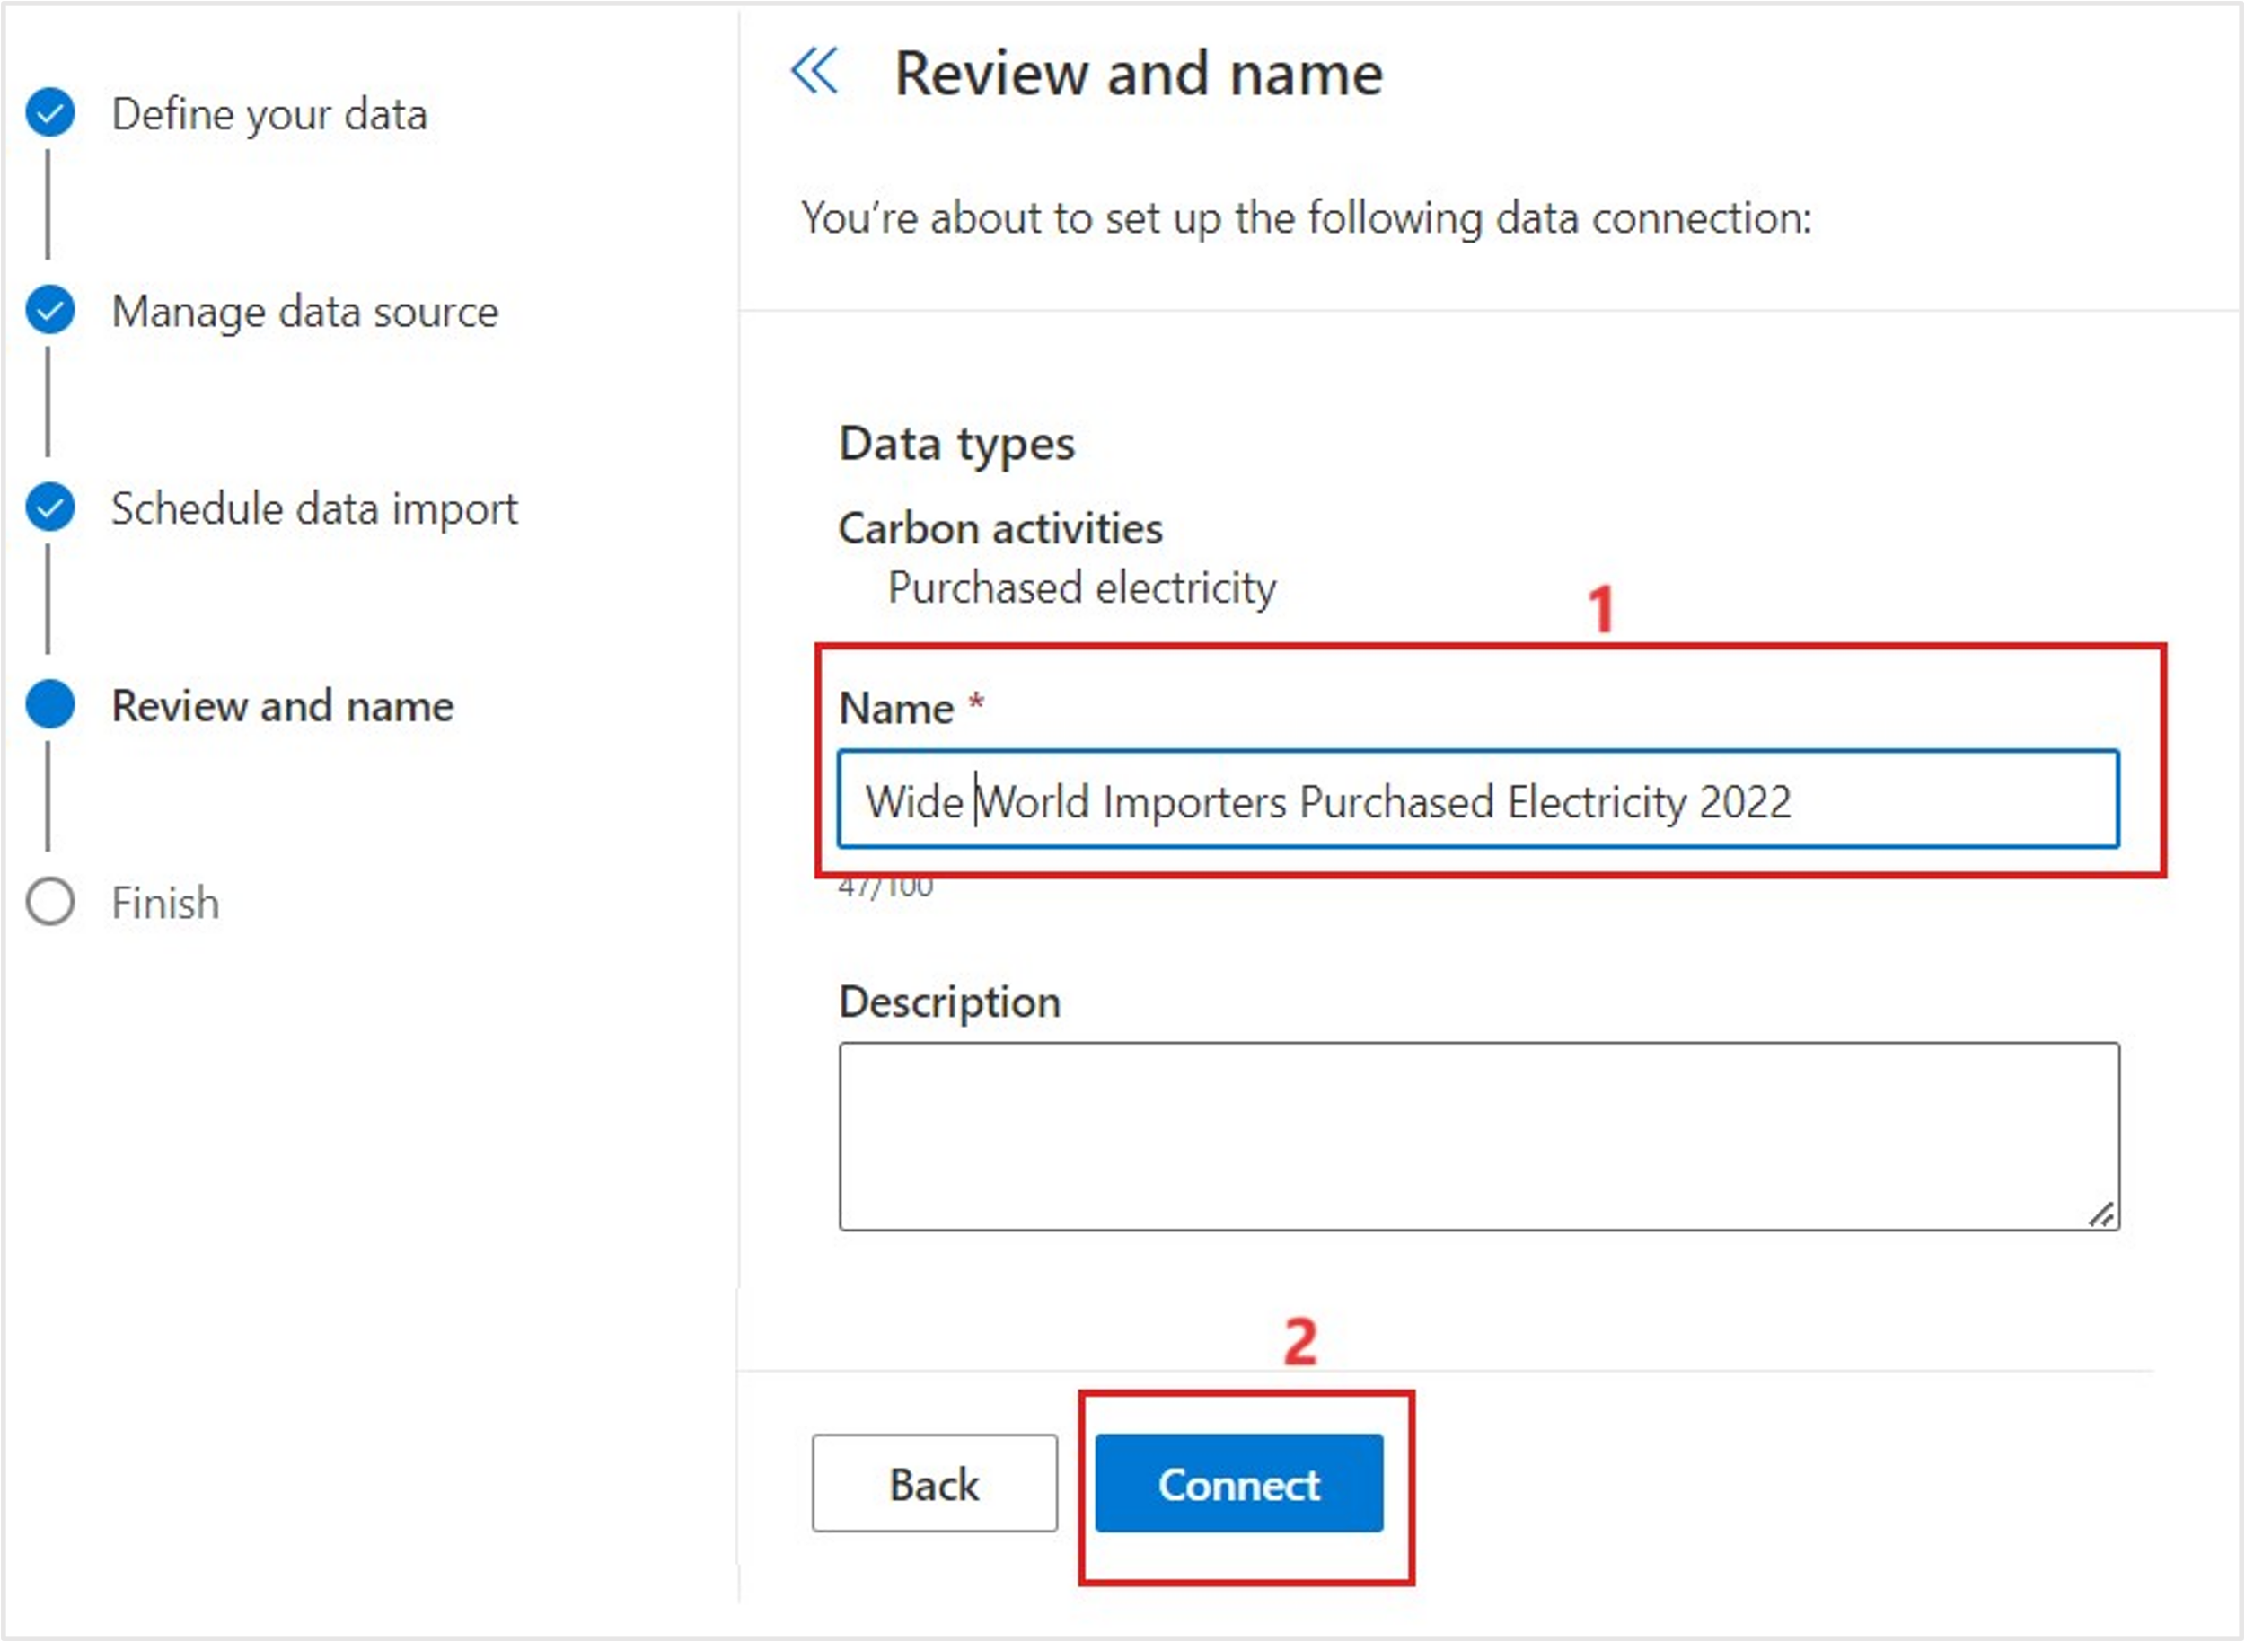2245x1642 pixels.
Task: Click the Manage data source checkmark icon
Action: (49, 310)
